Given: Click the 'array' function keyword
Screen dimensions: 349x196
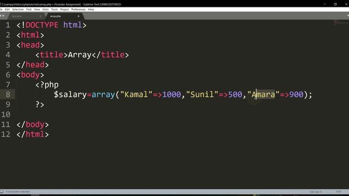Looking at the screenshot, I should point(103,95).
